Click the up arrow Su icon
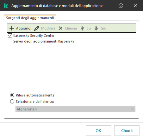 click(x=82, y=28)
